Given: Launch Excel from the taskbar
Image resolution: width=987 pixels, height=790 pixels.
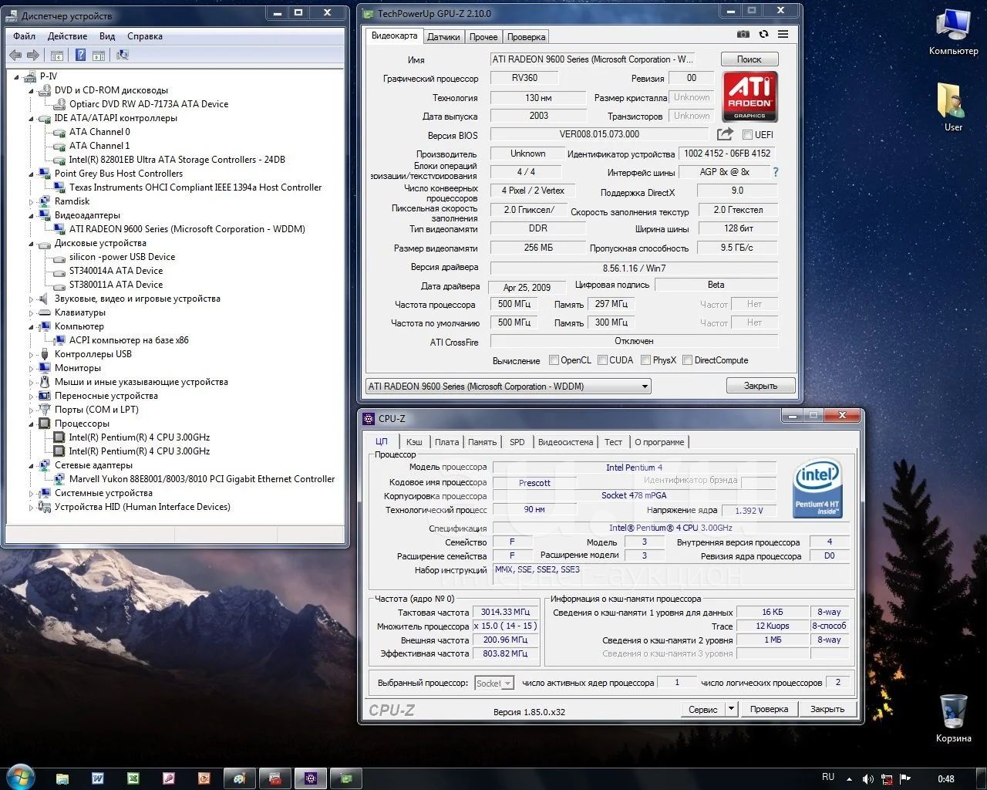Looking at the screenshot, I should (x=133, y=778).
